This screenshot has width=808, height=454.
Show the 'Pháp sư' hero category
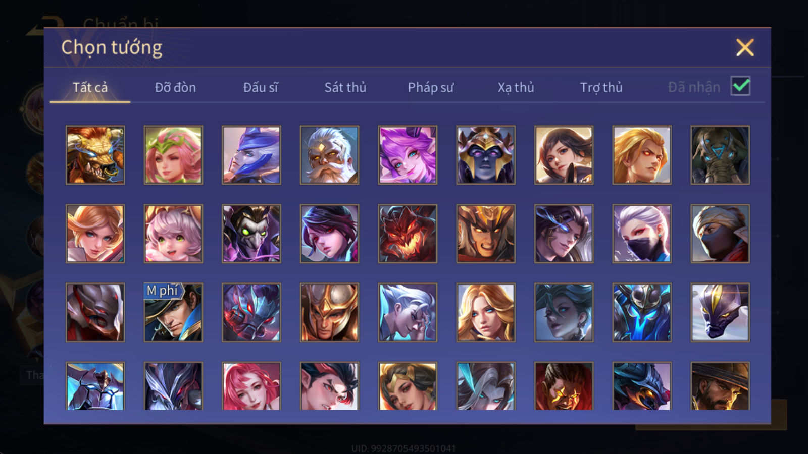pos(431,87)
